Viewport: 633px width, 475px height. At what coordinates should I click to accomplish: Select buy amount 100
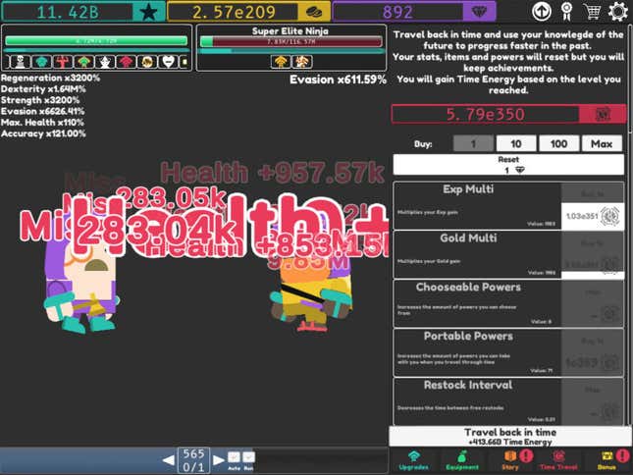[559, 143]
